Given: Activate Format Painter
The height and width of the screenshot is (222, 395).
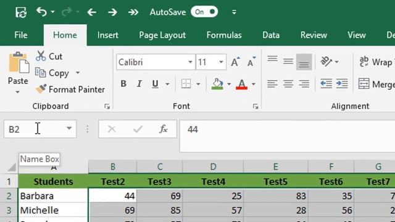Looking at the screenshot, I should 70,89.
